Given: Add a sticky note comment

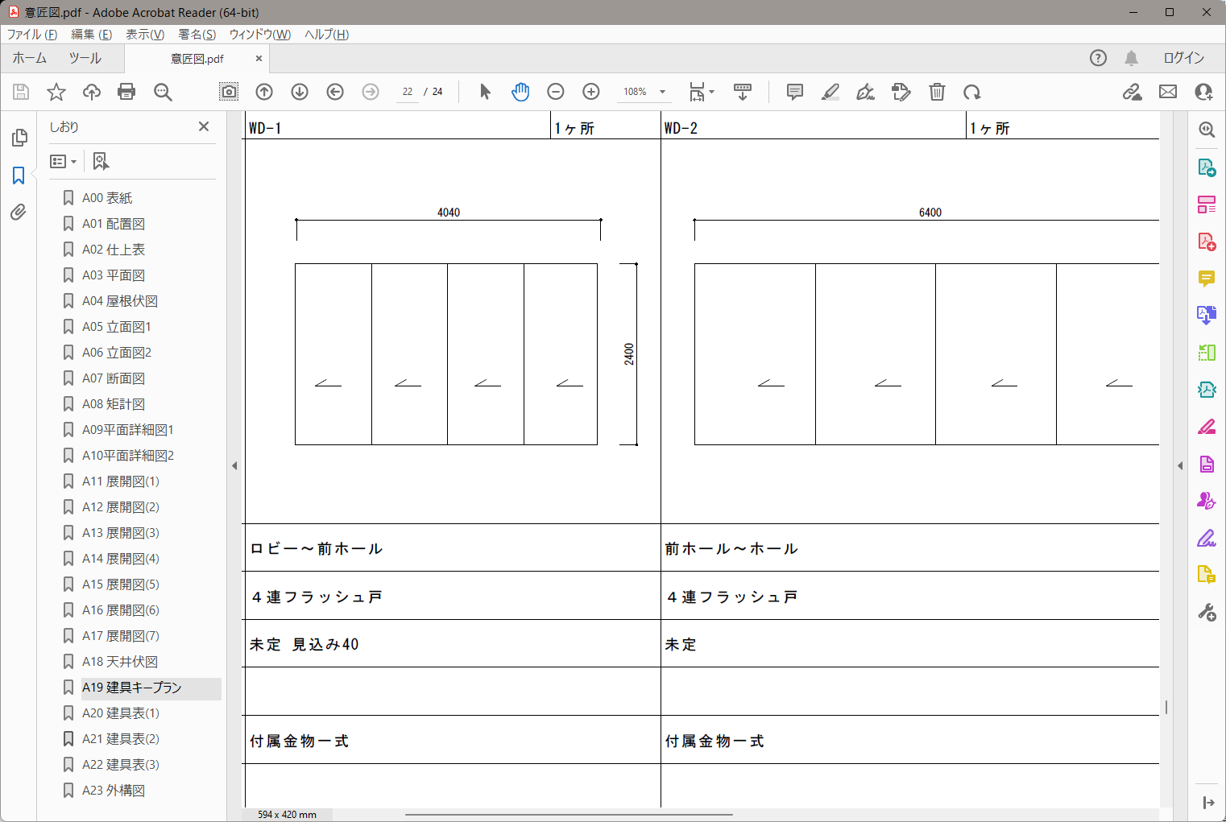Looking at the screenshot, I should point(795,92).
